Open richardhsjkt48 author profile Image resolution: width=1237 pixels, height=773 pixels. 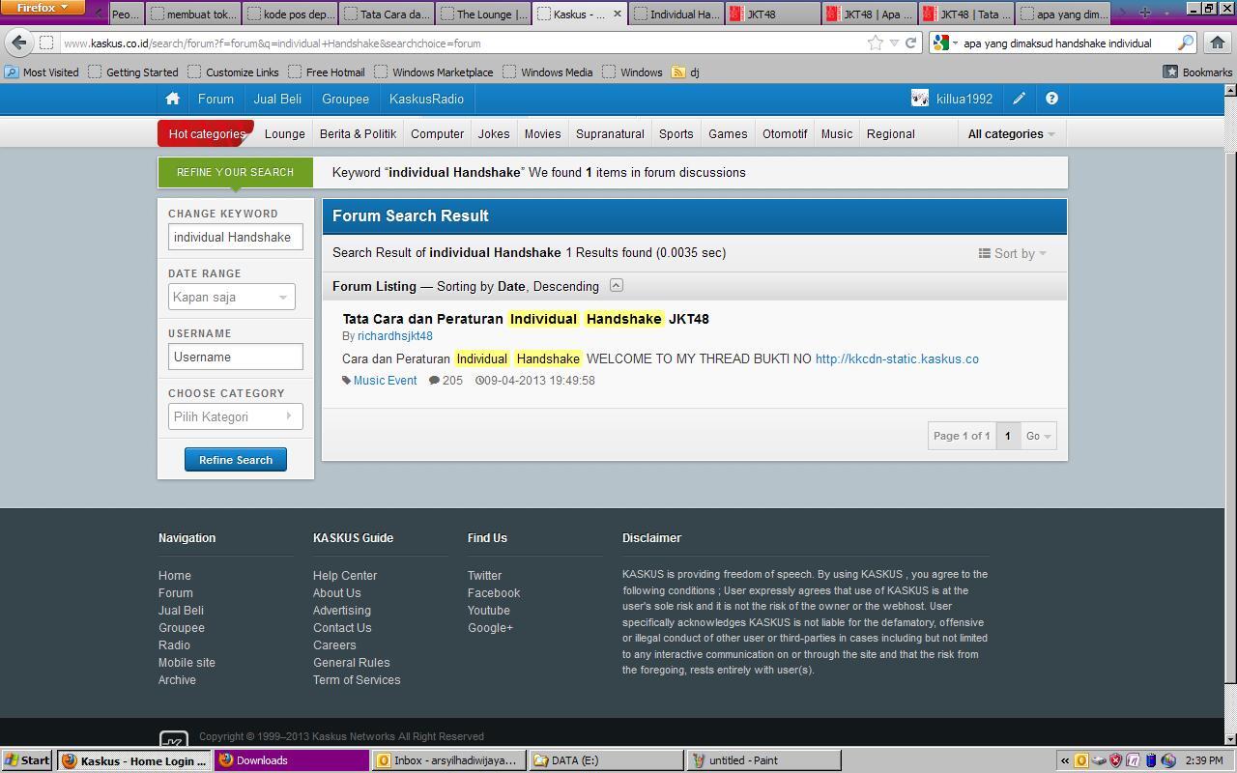tap(395, 336)
